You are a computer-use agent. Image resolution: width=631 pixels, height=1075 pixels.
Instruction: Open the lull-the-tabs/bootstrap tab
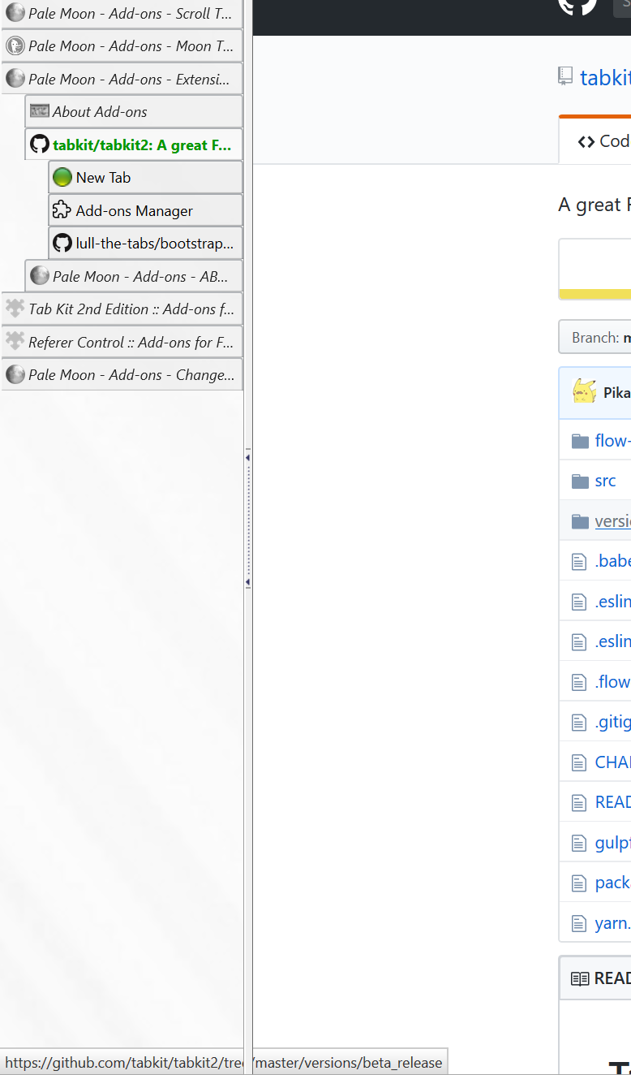click(x=146, y=244)
